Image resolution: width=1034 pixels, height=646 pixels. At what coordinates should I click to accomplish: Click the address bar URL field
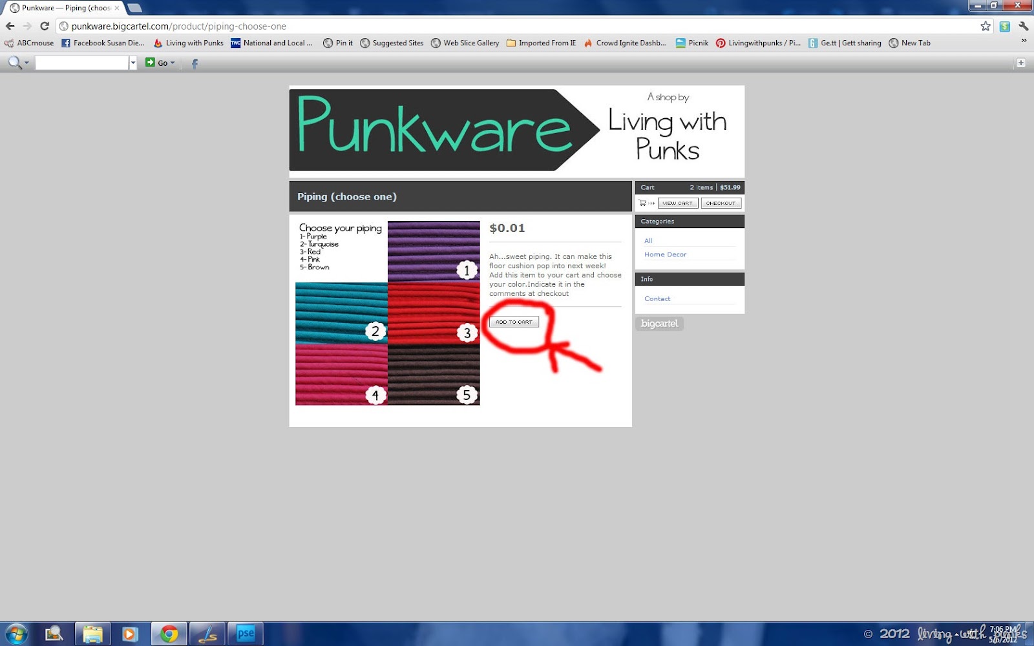pyautogui.click(x=517, y=26)
